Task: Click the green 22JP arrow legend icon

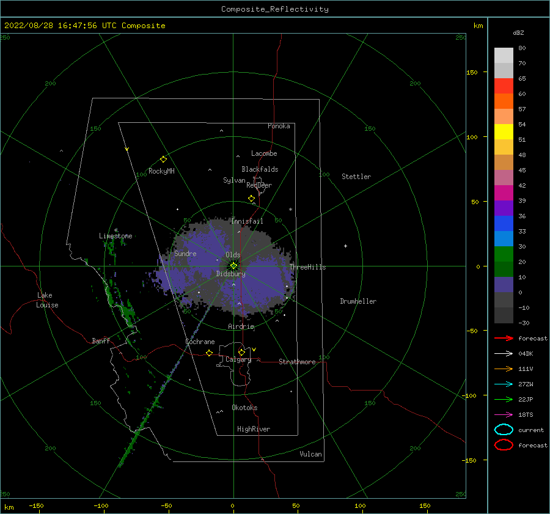Action: [x=504, y=399]
